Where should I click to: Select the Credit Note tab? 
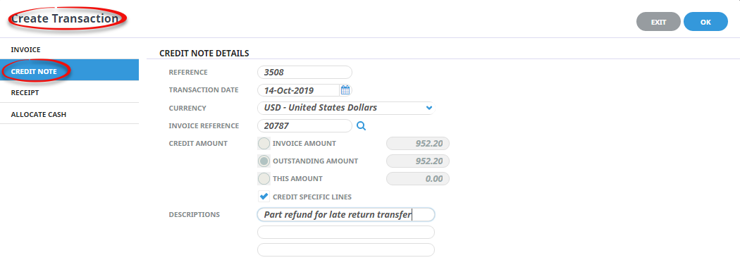tap(69, 71)
